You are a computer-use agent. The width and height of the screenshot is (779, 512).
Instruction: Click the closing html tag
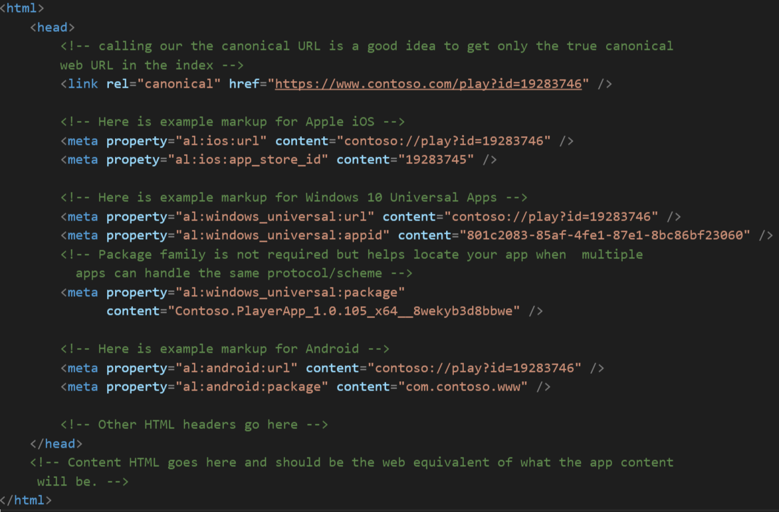click(x=26, y=499)
